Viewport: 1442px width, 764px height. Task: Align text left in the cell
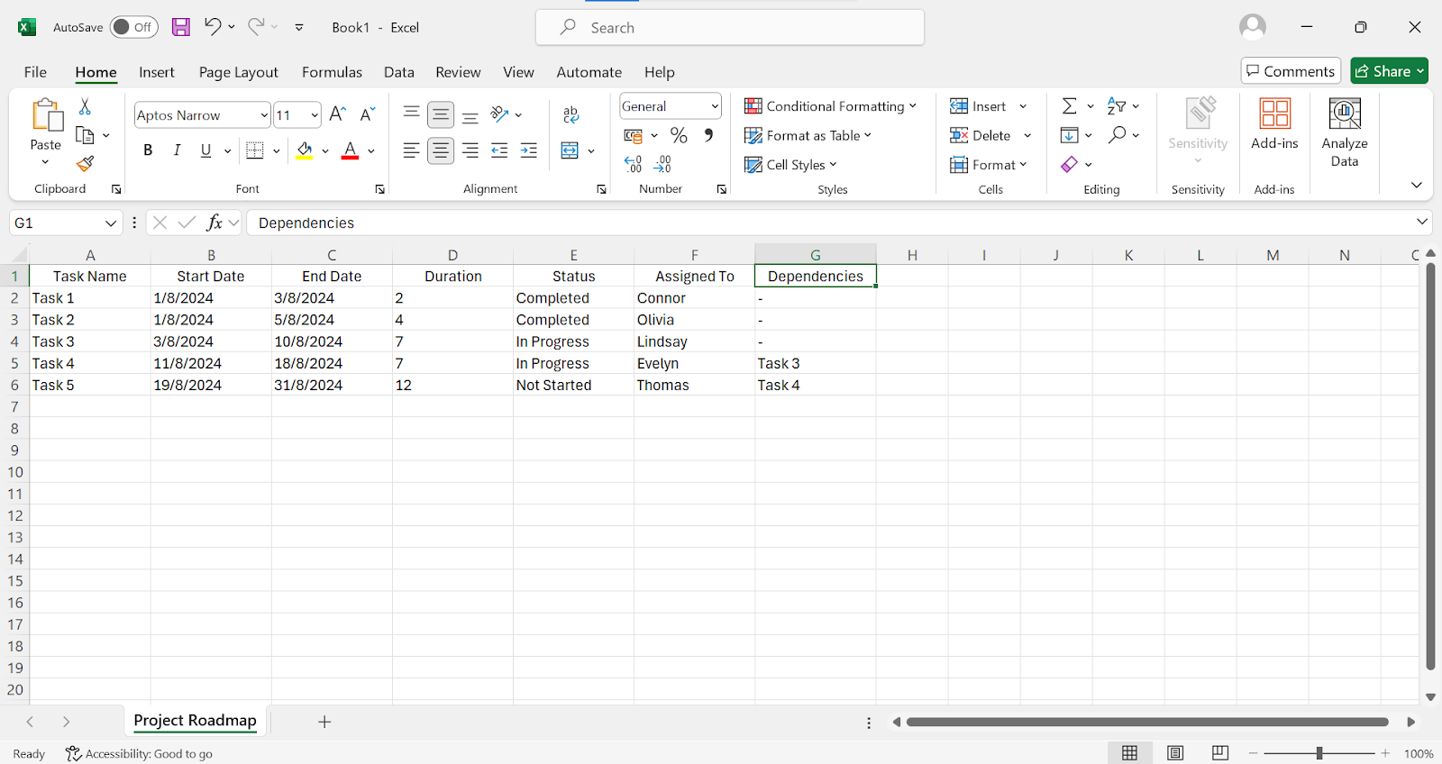[411, 150]
